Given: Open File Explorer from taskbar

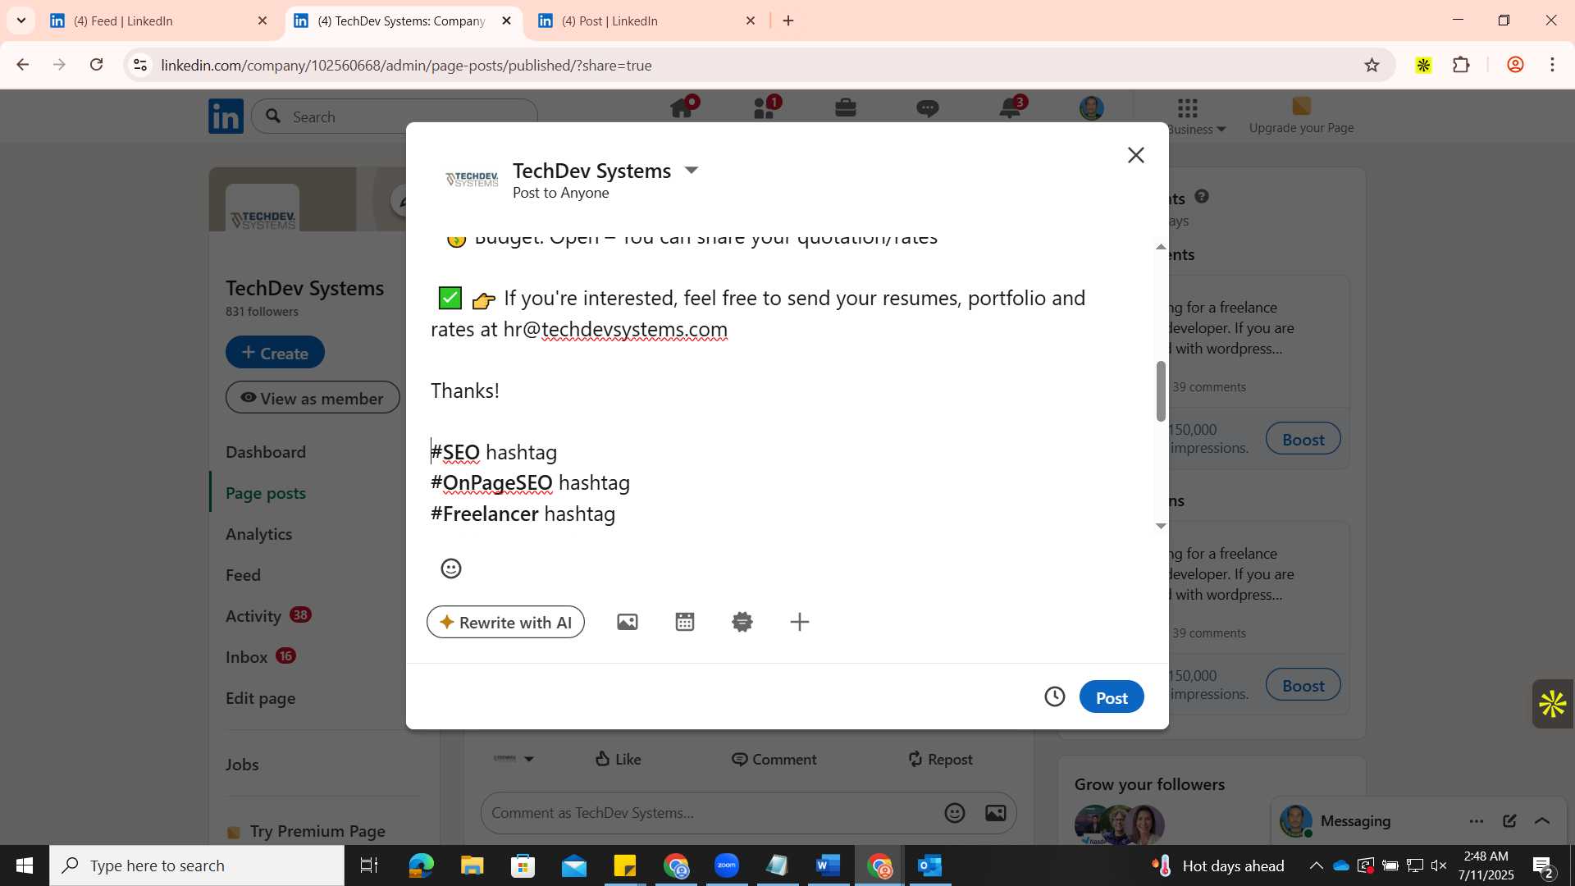Looking at the screenshot, I should [472, 865].
